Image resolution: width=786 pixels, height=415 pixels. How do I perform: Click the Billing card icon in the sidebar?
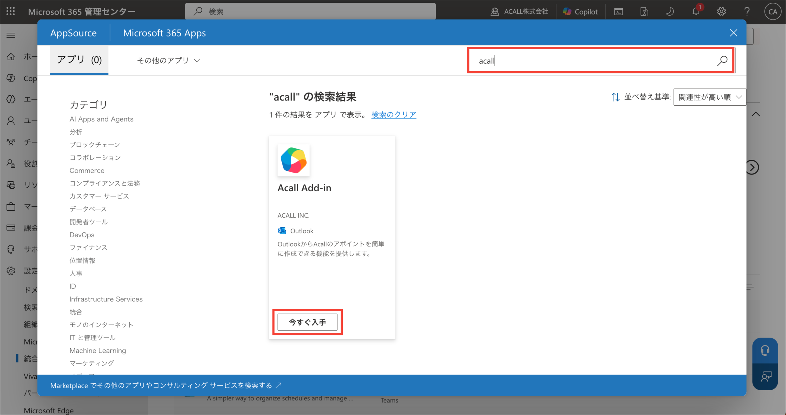click(x=11, y=228)
